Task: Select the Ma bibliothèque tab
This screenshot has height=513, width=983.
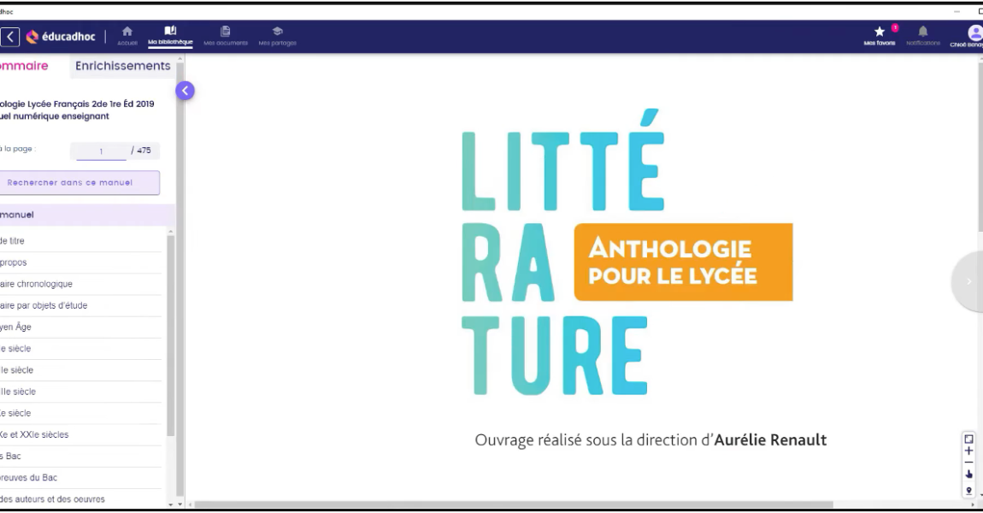Action: click(x=170, y=35)
